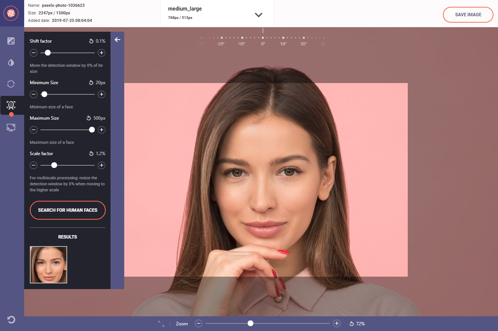Click the image name pexels-photo-1036623
Viewport: 498px width, 331px height.
point(63,5)
